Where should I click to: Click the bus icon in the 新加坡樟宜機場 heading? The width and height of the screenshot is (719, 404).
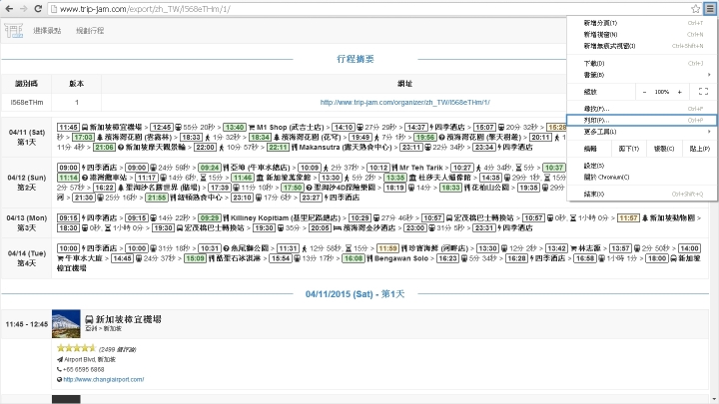click(89, 319)
